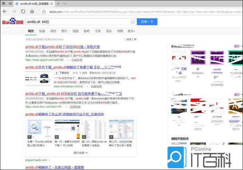Open the 更多» menu
Screen dimensions: 243x170
coord(131,31)
